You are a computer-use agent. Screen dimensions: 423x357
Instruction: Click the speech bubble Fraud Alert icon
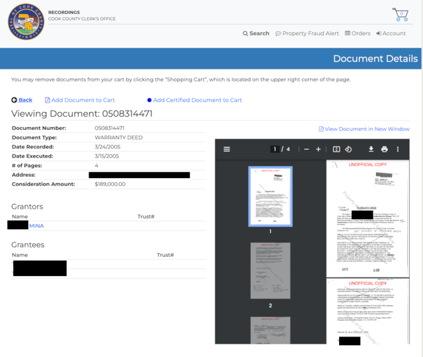(278, 34)
